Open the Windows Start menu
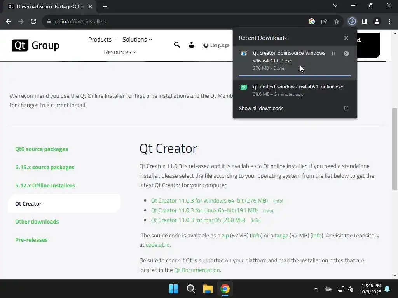398x298 pixels. (x=174, y=289)
